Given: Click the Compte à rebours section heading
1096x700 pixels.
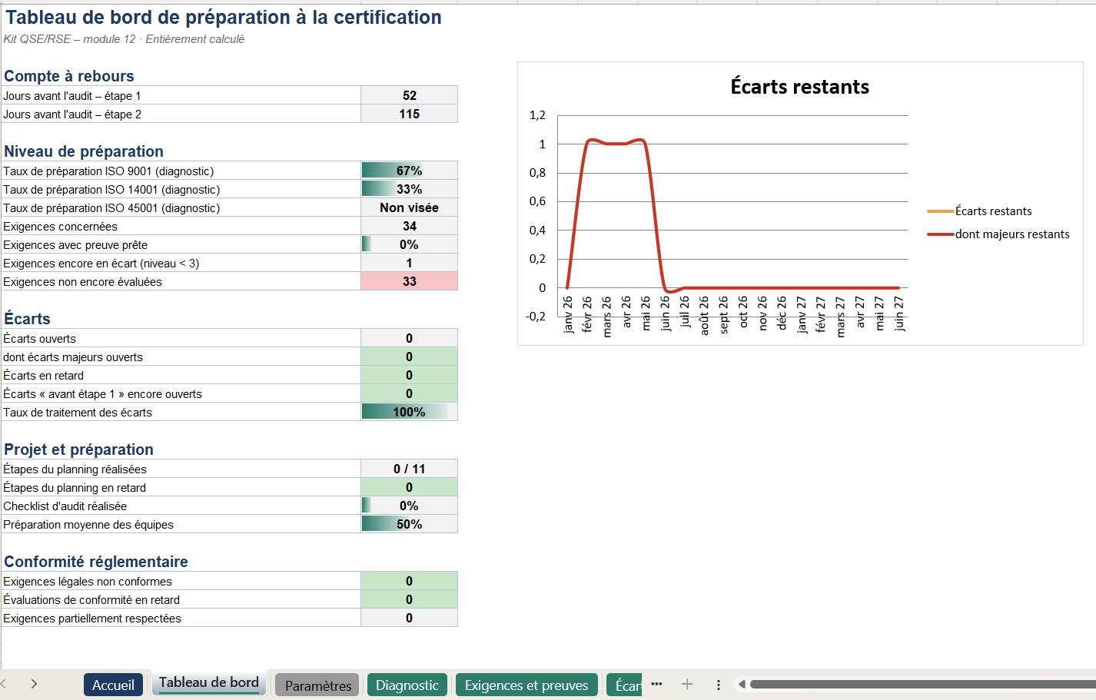Looking at the screenshot, I should coord(69,76).
